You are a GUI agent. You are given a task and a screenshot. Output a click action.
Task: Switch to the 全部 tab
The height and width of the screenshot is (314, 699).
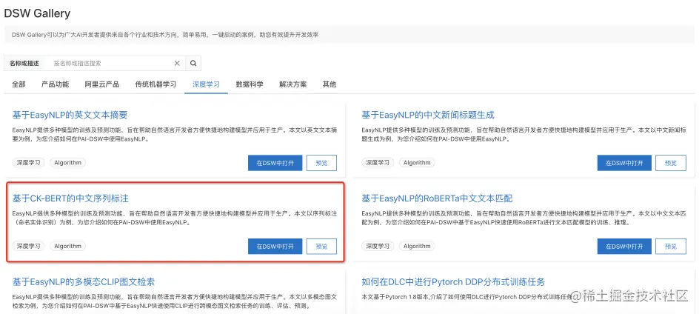[x=19, y=84]
